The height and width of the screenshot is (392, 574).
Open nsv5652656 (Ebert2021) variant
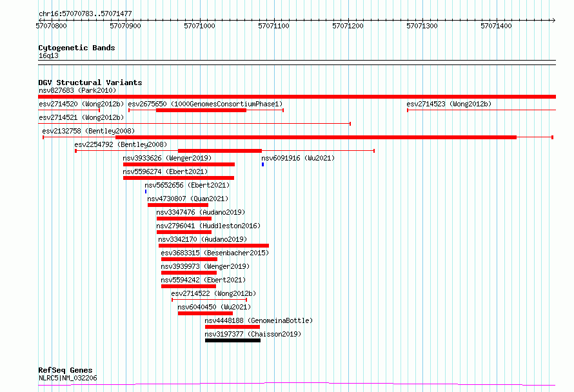point(187,185)
